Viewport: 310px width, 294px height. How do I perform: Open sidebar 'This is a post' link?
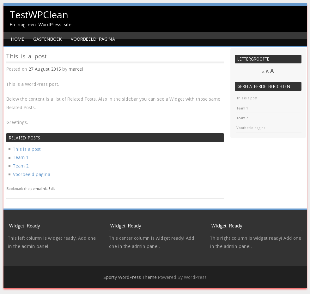[x=247, y=98]
